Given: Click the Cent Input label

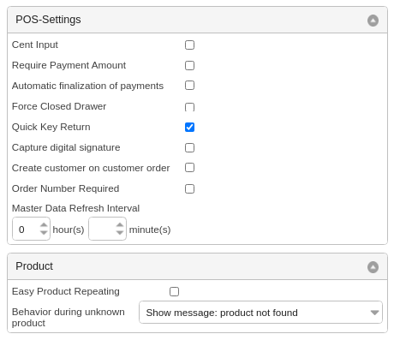Looking at the screenshot, I should point(35,45).
